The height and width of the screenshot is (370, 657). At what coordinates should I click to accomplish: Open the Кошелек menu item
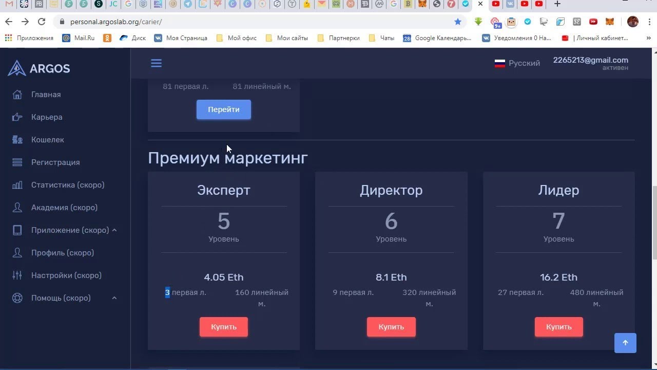click(x=48, y=140)
